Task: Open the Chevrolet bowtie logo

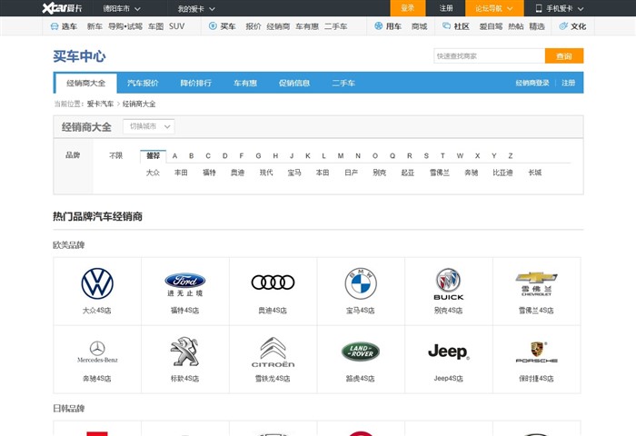Action: [x=536, y=283]
